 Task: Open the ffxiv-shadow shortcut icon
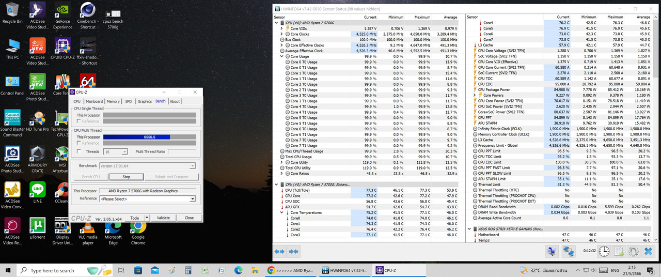tap(88, 51)
